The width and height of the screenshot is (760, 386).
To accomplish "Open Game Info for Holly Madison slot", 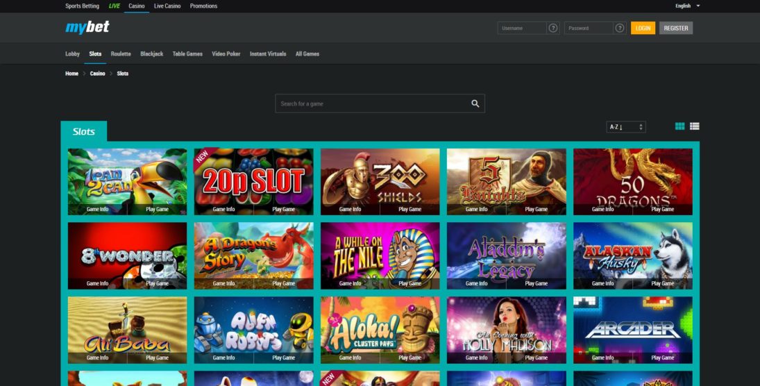I will click(476, 358).
